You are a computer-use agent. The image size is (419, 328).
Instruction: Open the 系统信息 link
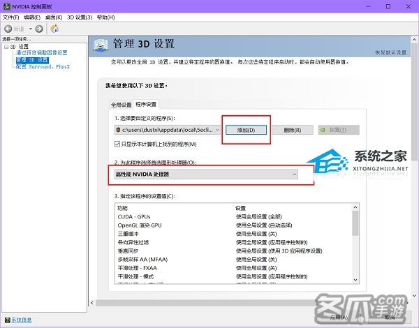(x=22, y=320)
